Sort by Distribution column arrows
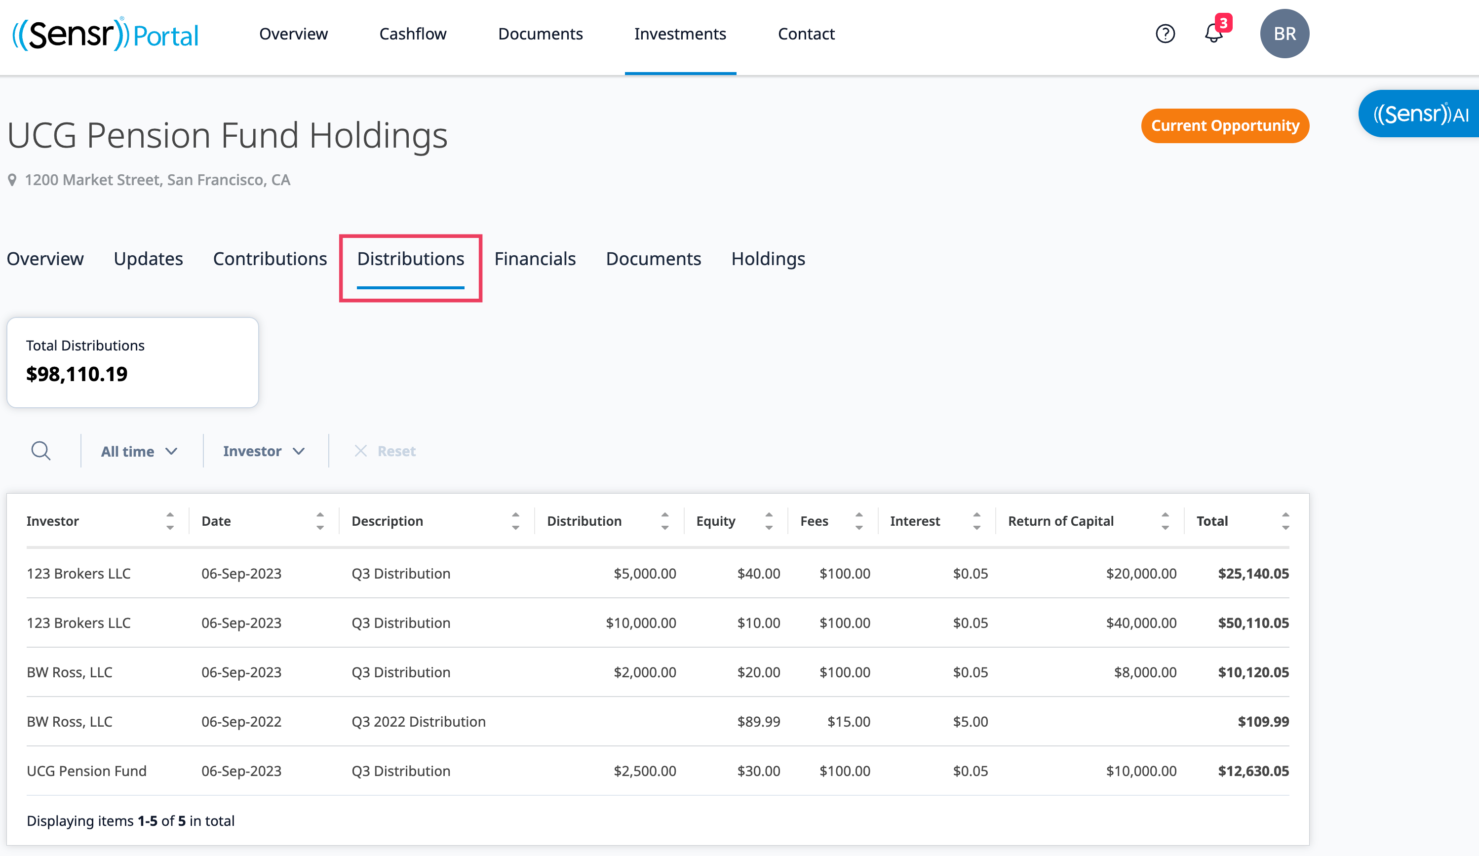Image resolution: width=1479 pixels, height=856 pixels. [x=664, y=521]
